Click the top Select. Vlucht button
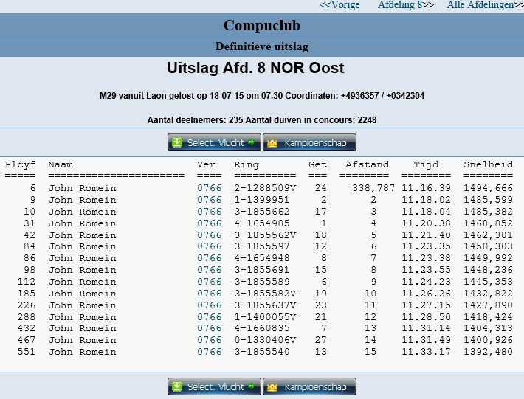The height and width of the screenshot is (399, 524). coord(214,142)
